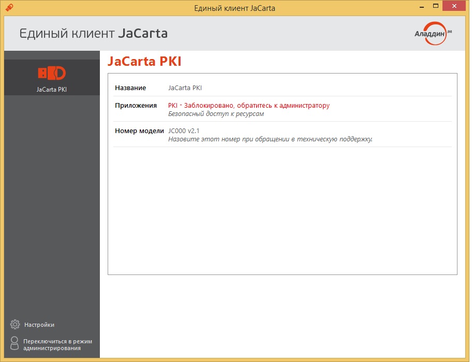Click the Приложения field label

136,106
